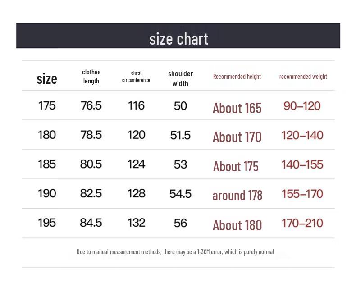Click the 'chest circumference' header
The width and height of the screenshot is (356, 306).
coord(136,77)
